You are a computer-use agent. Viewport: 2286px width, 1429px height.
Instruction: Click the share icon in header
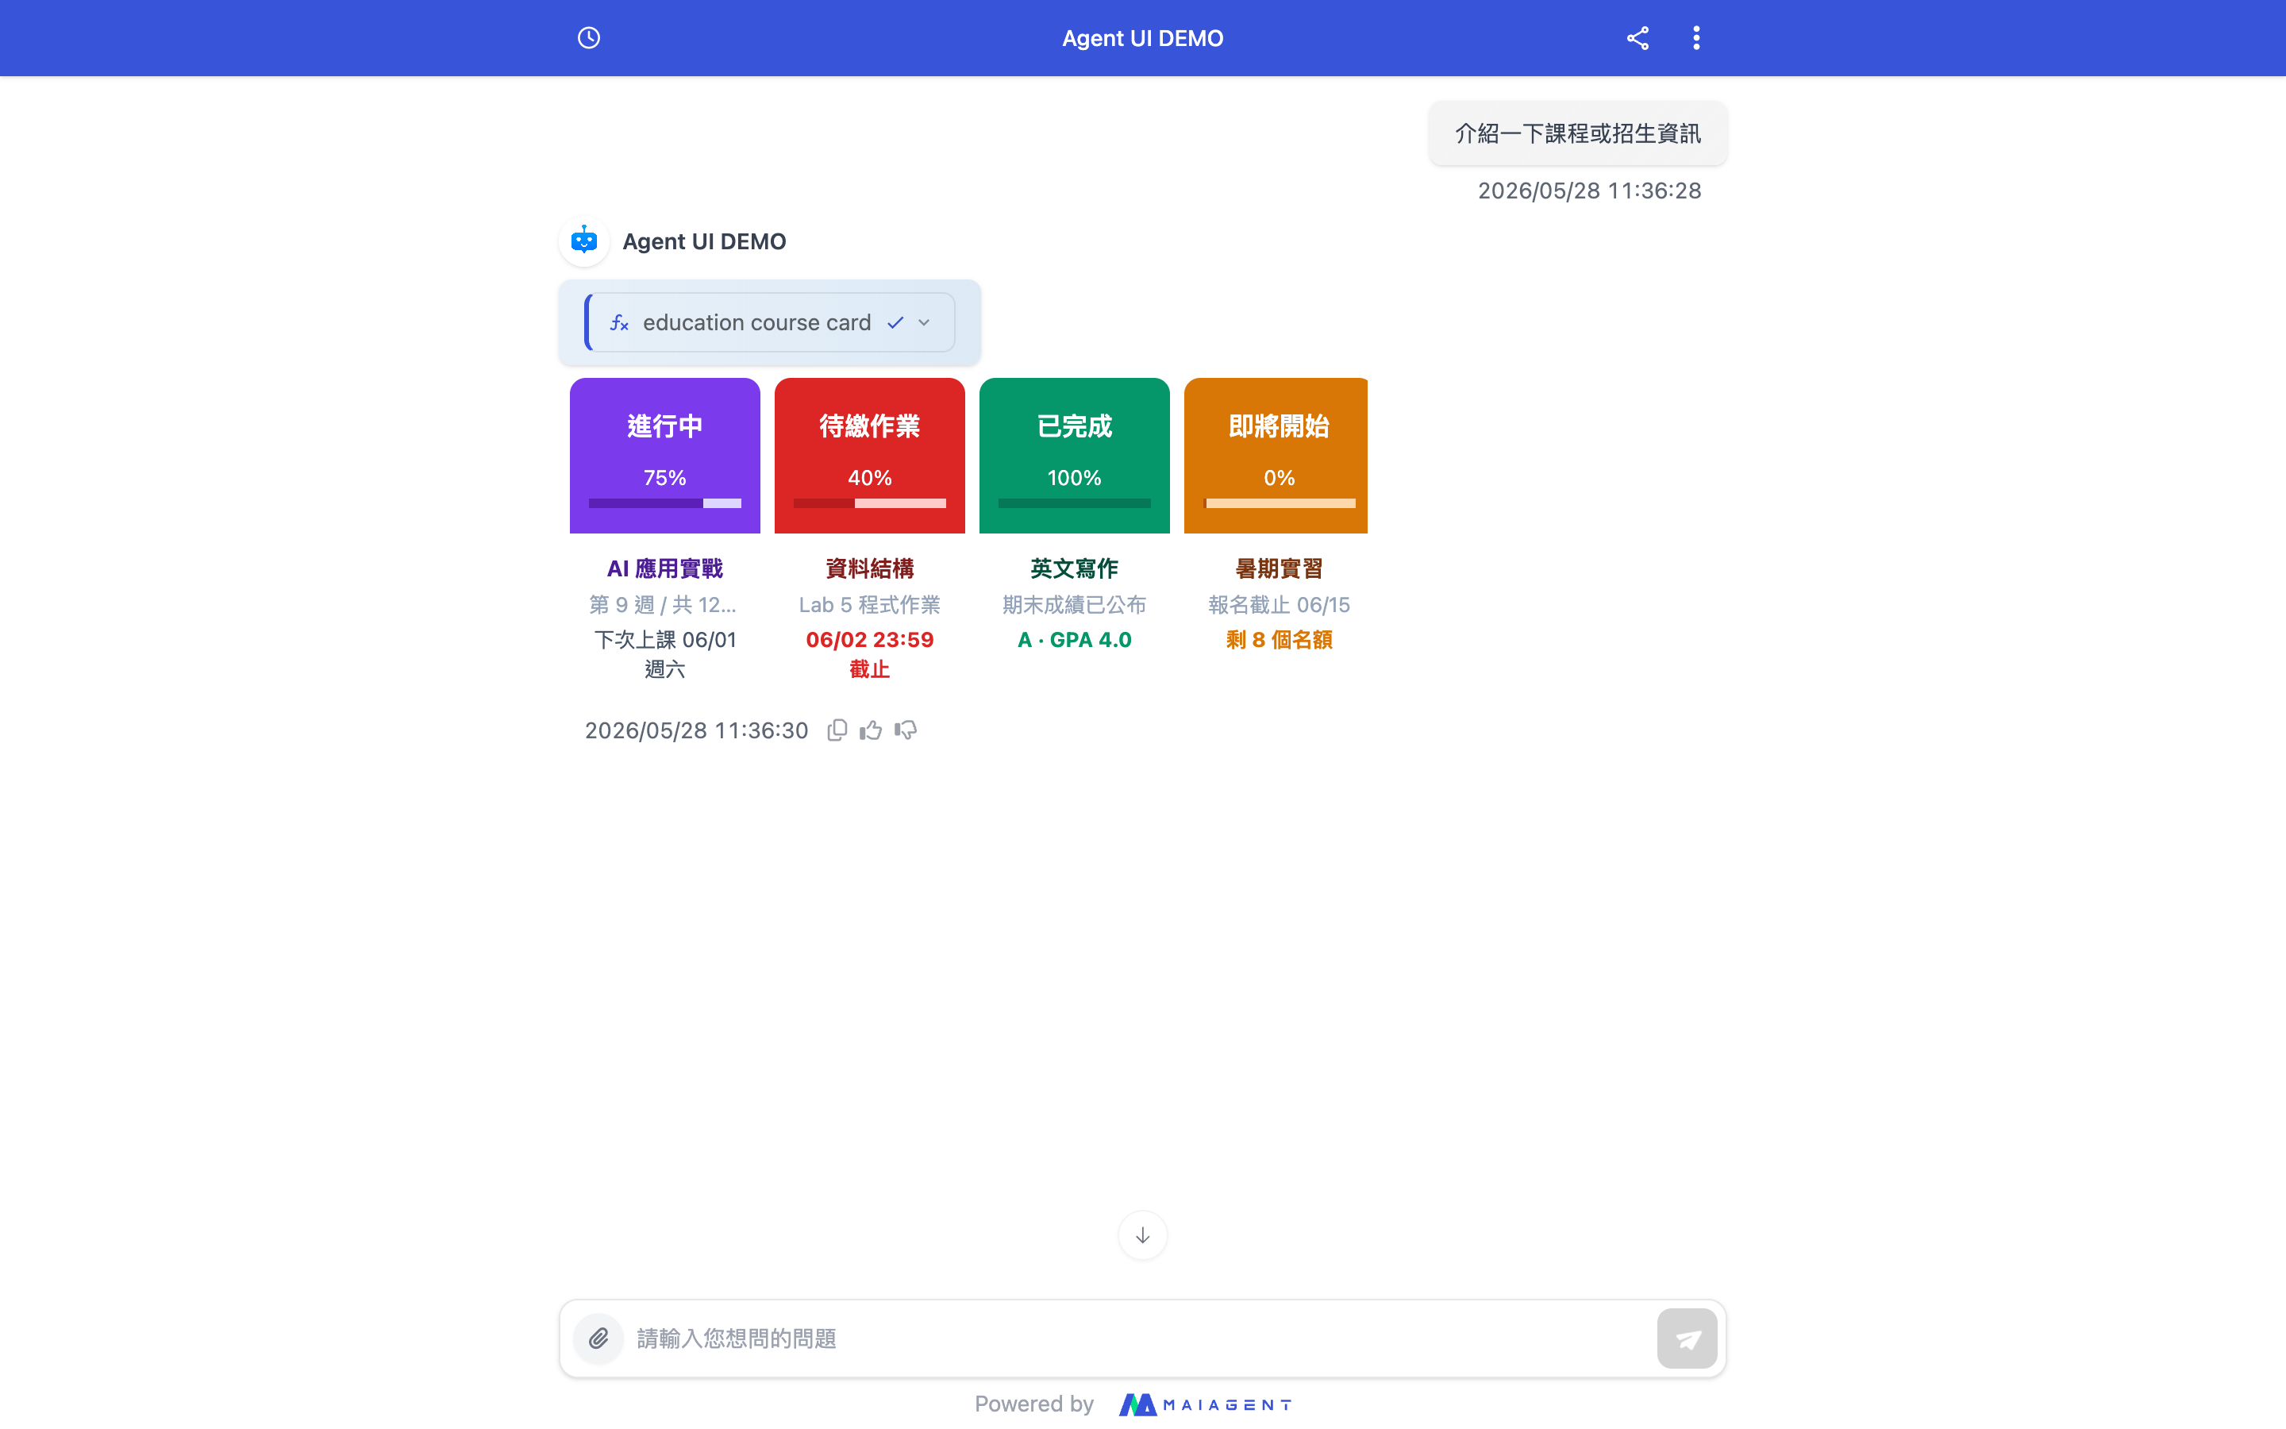1638,38
